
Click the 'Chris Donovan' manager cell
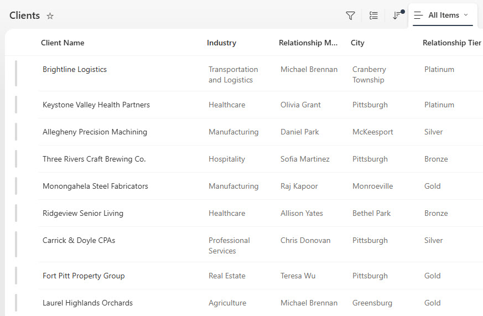(x=305, y=240)
